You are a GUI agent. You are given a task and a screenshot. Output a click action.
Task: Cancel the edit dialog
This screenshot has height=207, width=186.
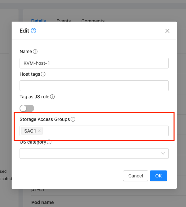(136, 176)
